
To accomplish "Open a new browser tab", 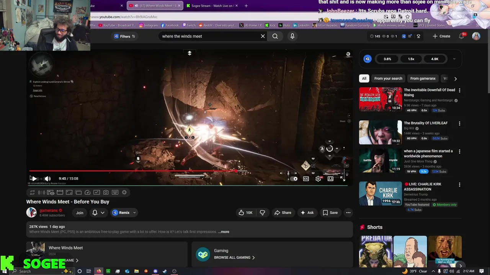I will (x=246, y=6).
